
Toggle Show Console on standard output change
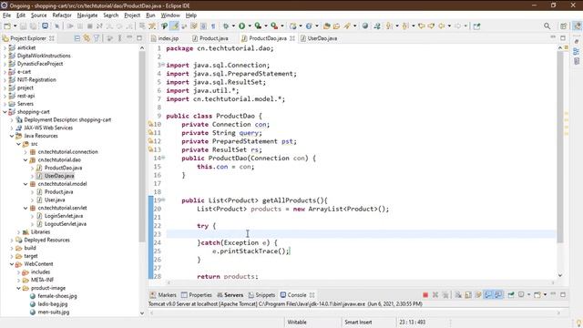[x=488, y=295]
